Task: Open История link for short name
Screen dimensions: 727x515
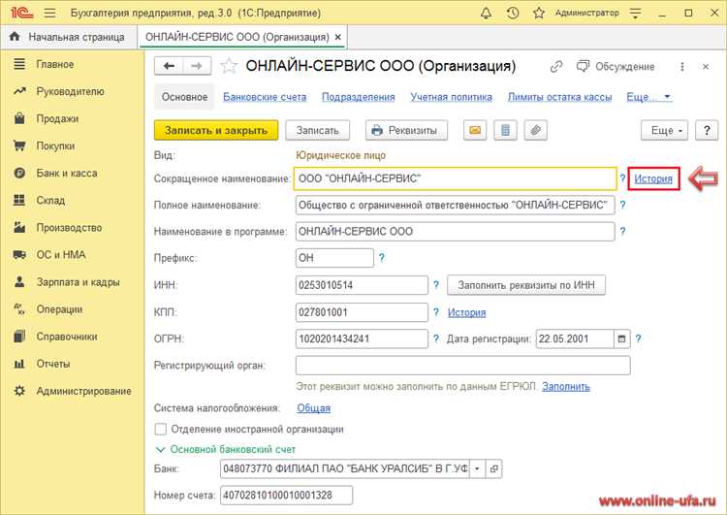Action: [x=652, y=178]
